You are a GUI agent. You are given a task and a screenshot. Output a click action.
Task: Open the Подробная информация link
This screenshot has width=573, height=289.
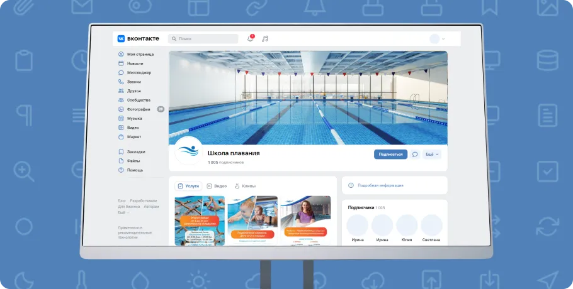380,185
